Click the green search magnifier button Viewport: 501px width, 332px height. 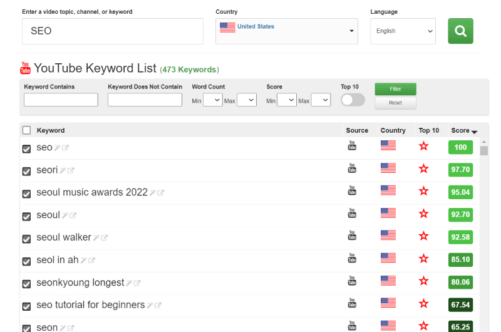460,31
